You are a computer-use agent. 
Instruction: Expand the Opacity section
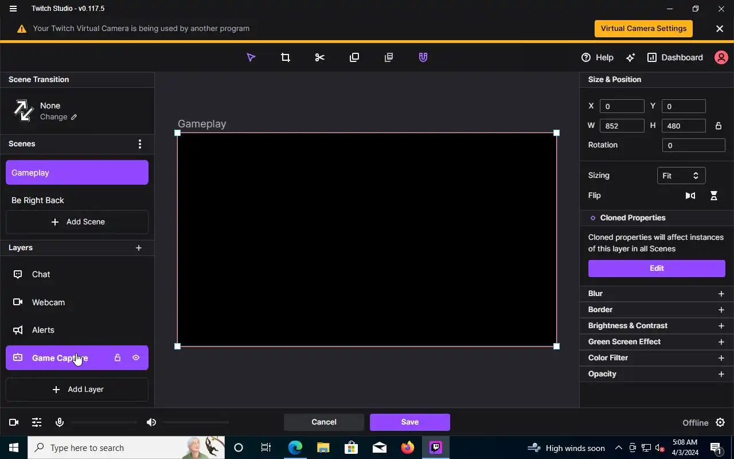pyautogui.click(x=657, y=374)
